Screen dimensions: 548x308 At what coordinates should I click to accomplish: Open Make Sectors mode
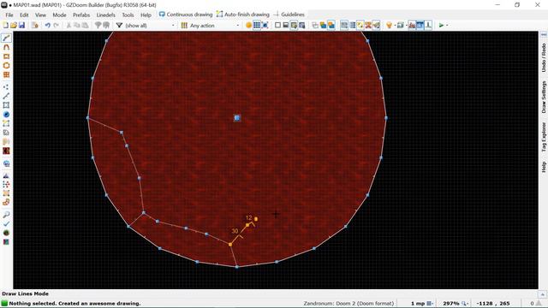click(6, 123)
